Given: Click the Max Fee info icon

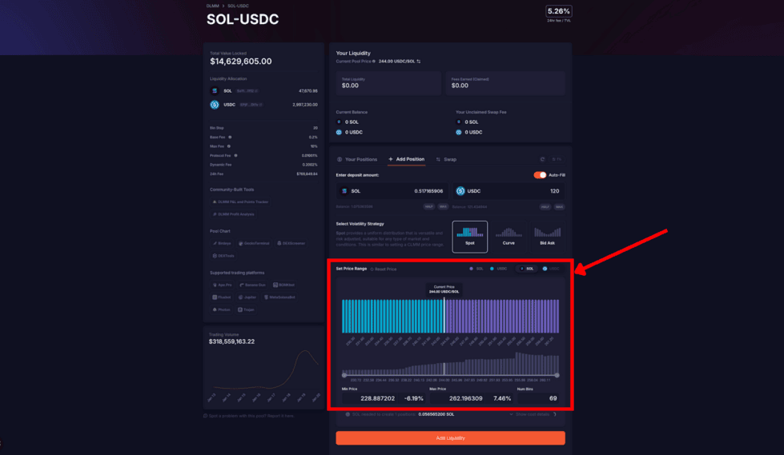Looking at the screenshot, I should pos(228,146).
